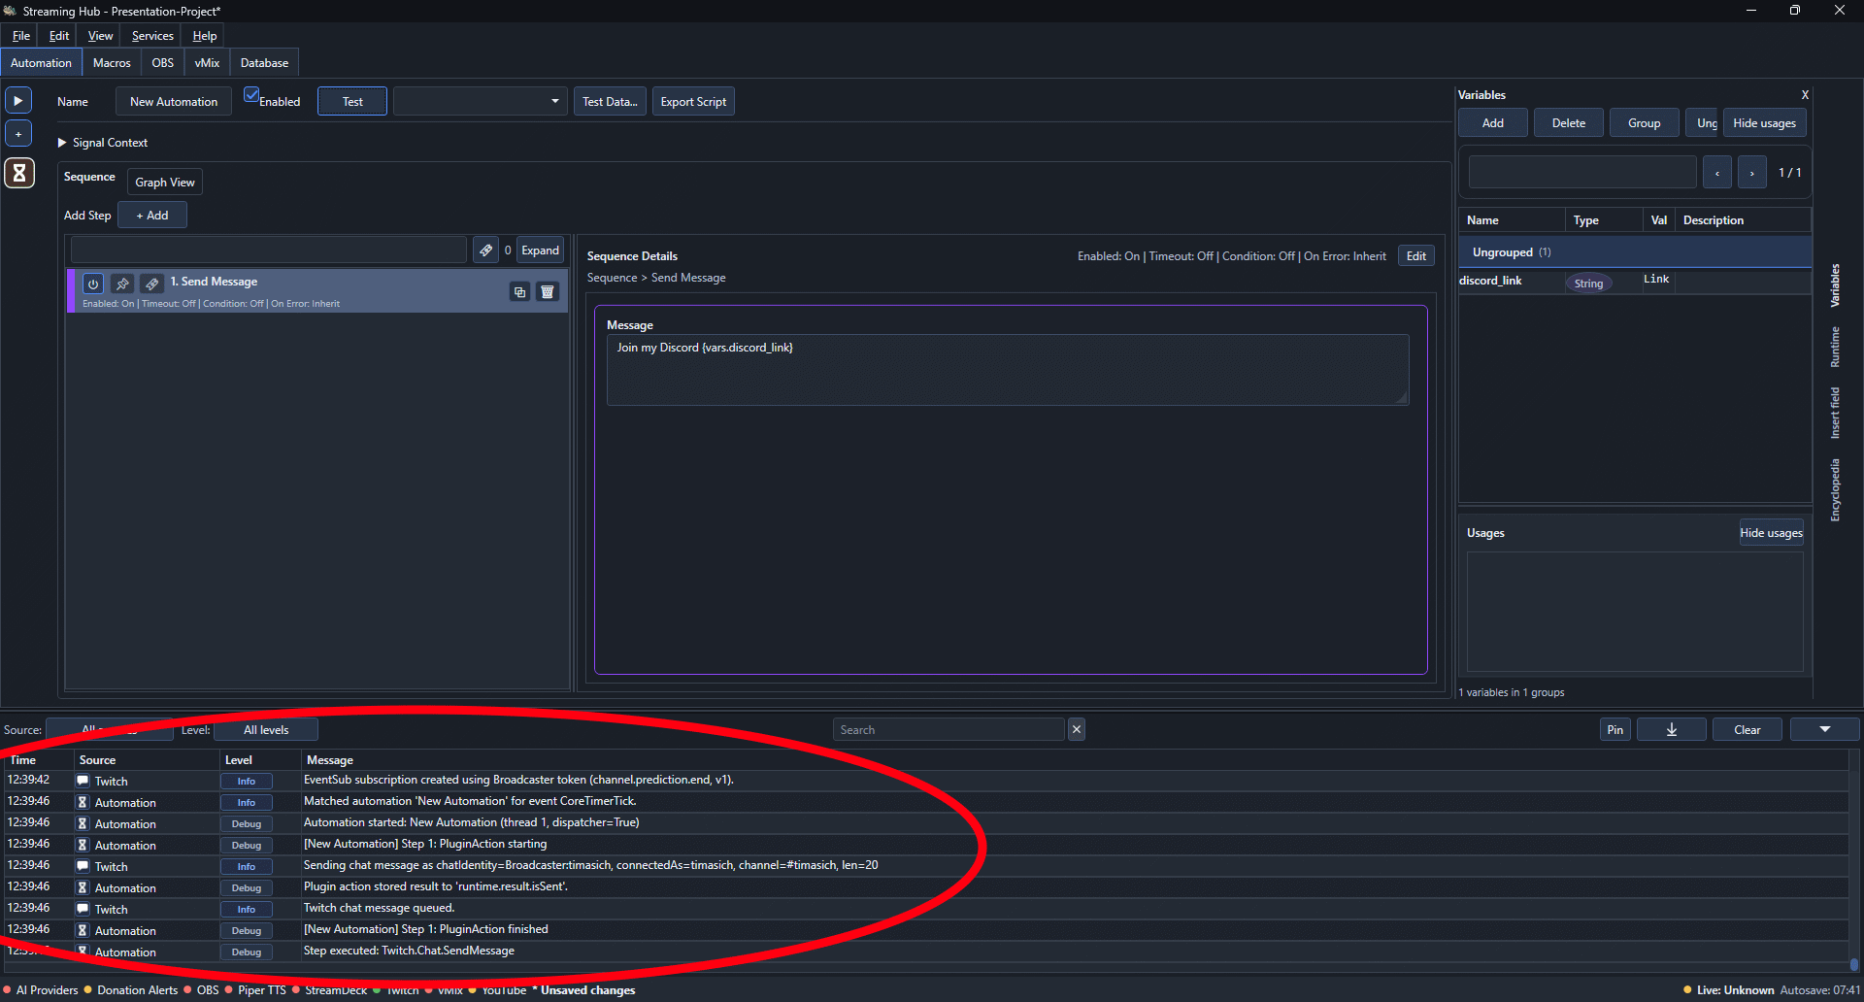Toggle power icon on Send Message step
This screenshot has width=1864, height=1002.
(x=93, y=284)
